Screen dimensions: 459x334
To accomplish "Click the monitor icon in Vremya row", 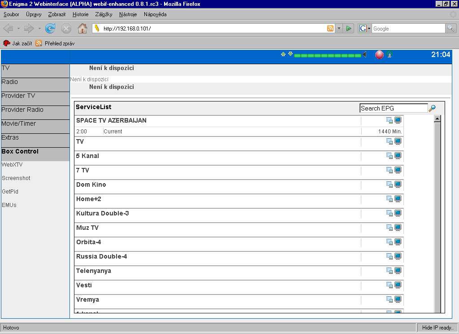I will (398, 299).
